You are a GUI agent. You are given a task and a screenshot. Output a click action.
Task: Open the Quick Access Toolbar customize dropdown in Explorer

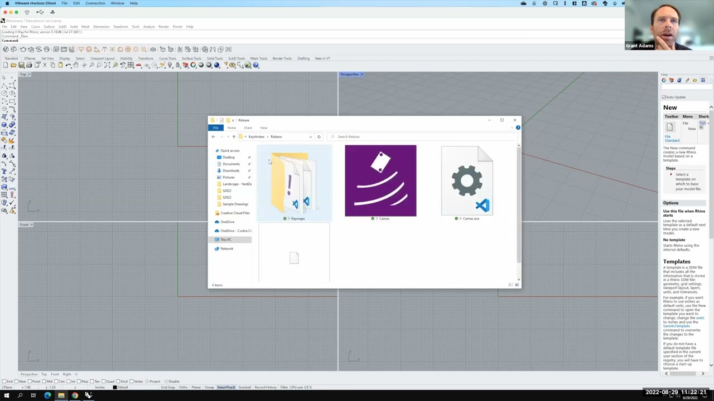233,120
